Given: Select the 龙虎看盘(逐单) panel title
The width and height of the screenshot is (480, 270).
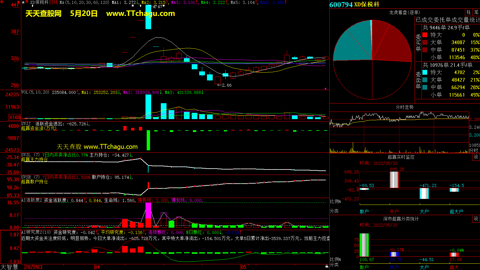Looking at the screenshot, I should 404,12.
